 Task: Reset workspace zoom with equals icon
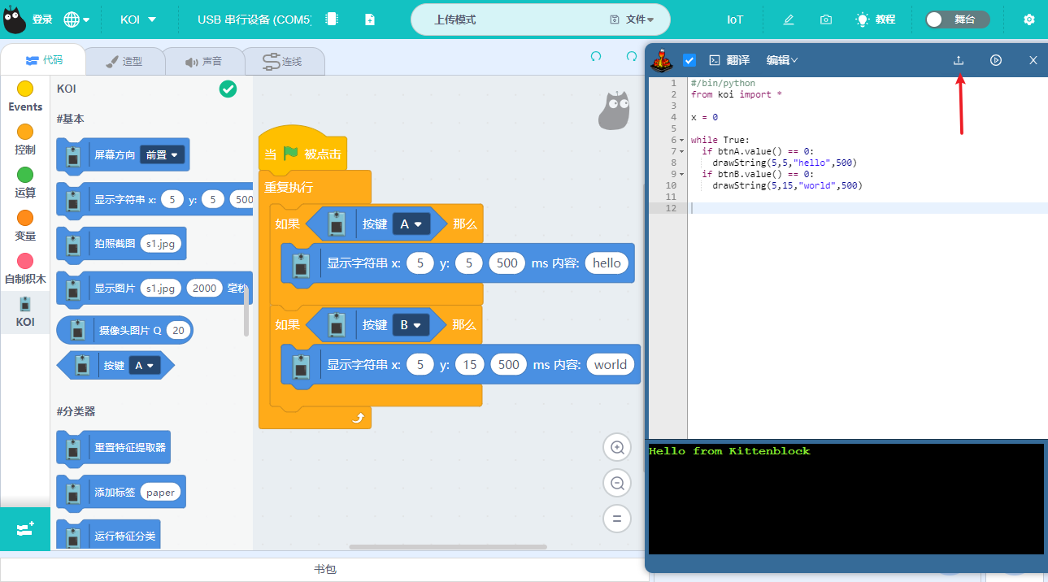coord(617,519)
